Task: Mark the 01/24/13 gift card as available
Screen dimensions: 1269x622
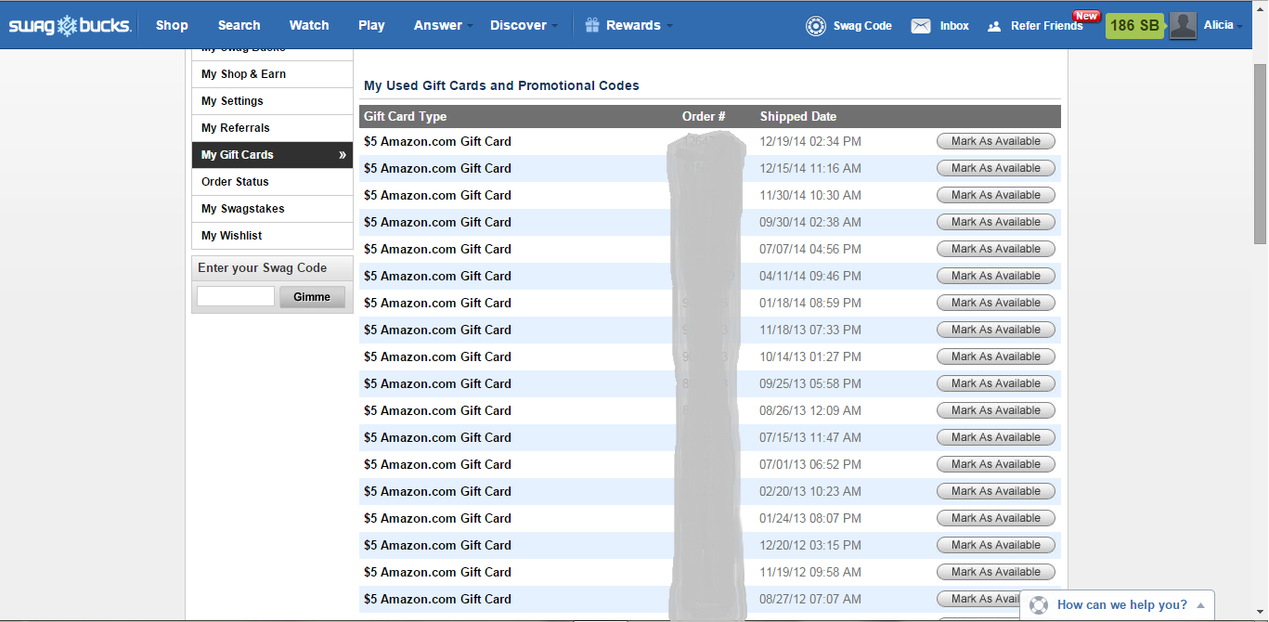Action: point(996,518)
